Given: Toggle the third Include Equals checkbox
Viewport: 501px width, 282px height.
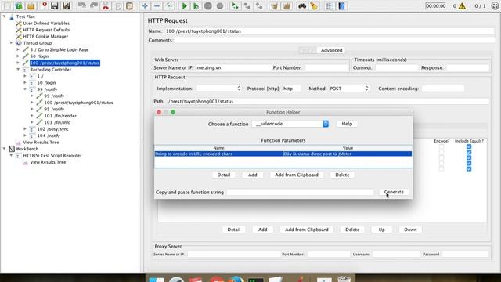Looking at the screenshot, I should 469,157.
